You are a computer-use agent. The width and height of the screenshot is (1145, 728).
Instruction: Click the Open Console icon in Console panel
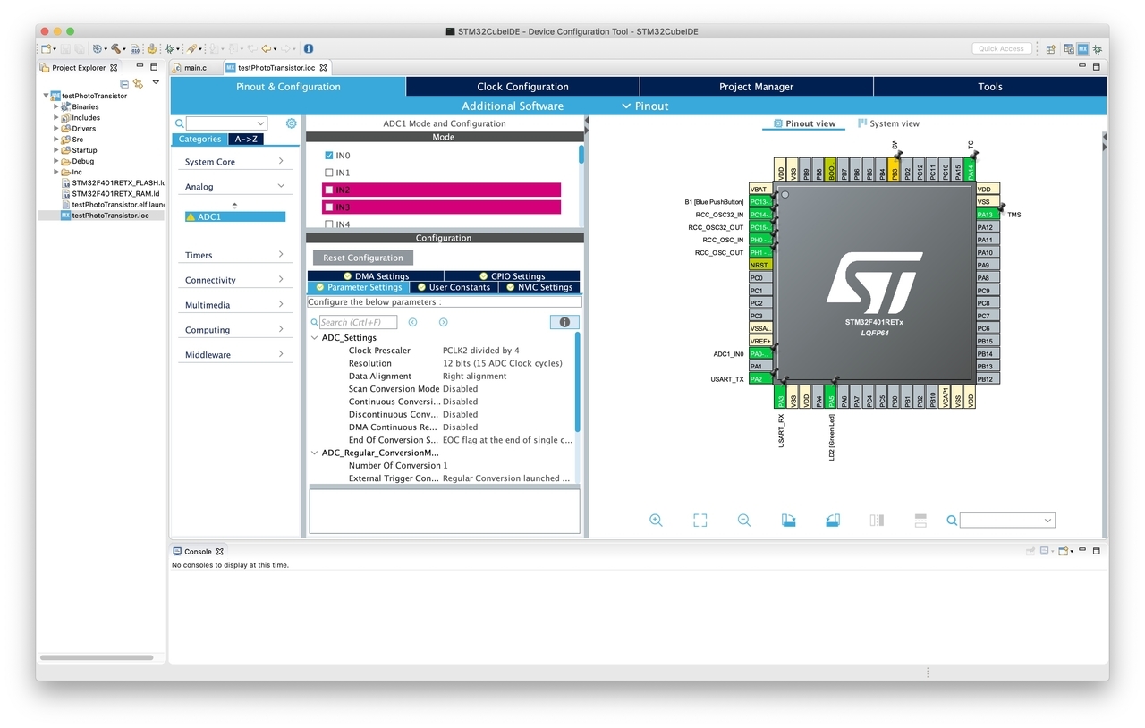pyautogui.click(x=1063, y=551)
